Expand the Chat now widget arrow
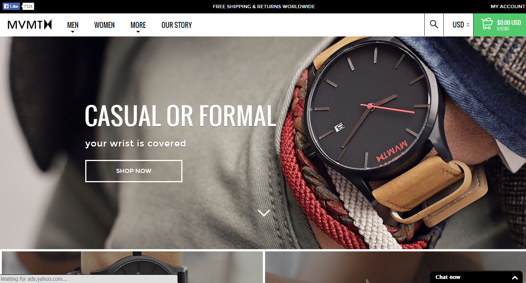526x283 pixels. point(515,277)
